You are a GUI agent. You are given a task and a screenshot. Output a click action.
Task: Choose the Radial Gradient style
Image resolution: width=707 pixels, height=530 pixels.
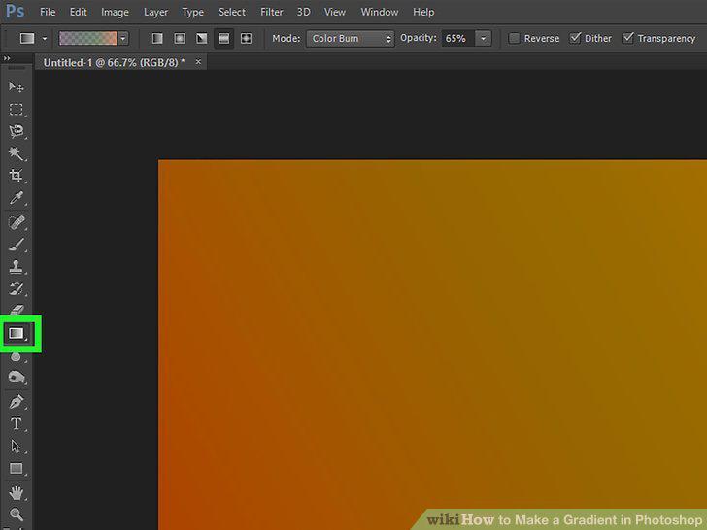(x=180, y=38)
